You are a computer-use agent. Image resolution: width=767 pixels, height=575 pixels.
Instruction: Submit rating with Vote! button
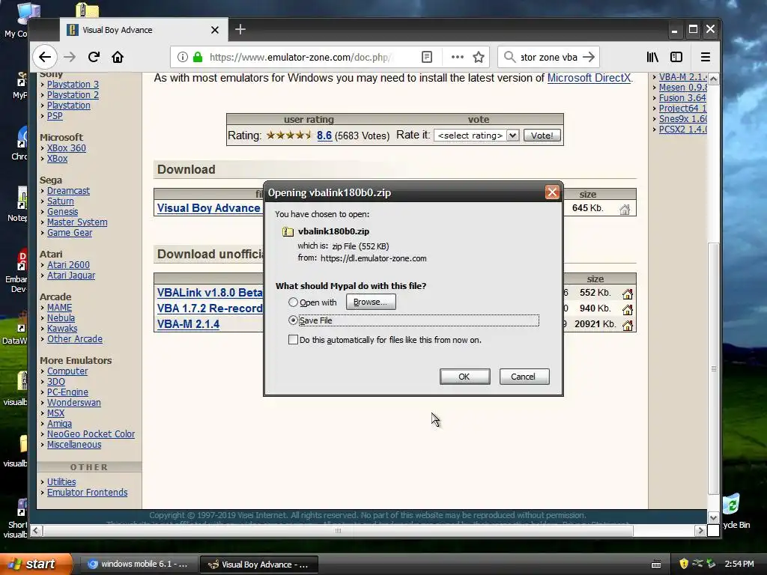[542, 136]
